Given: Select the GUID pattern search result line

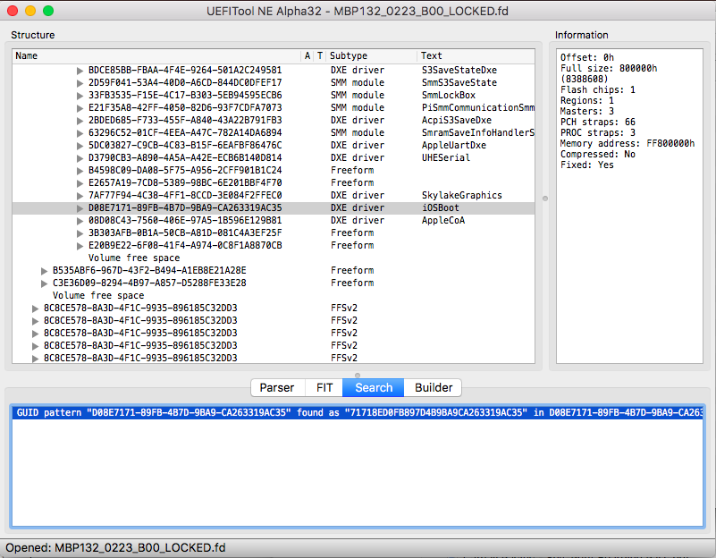Looking at the screenshot, I should click(x=358, y=413).
